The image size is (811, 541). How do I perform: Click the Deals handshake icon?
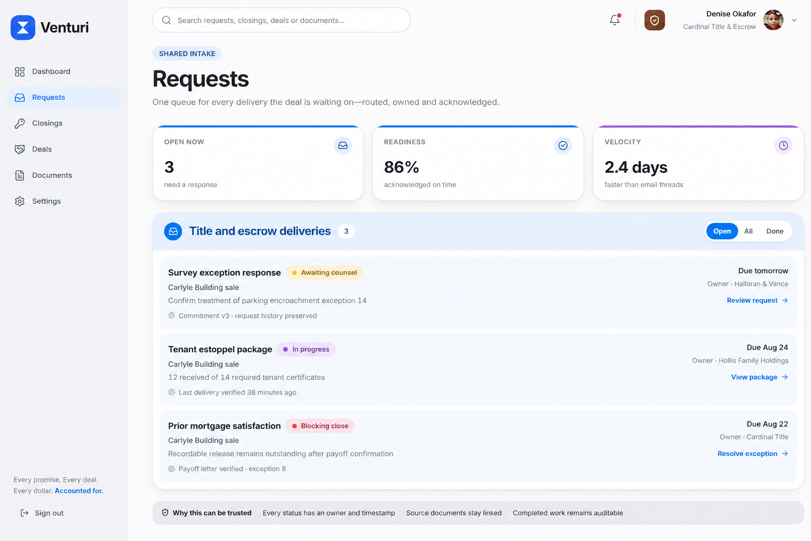click(x=20, y=150)
